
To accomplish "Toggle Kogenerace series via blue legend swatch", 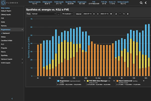I will click(x=58, y=81).
